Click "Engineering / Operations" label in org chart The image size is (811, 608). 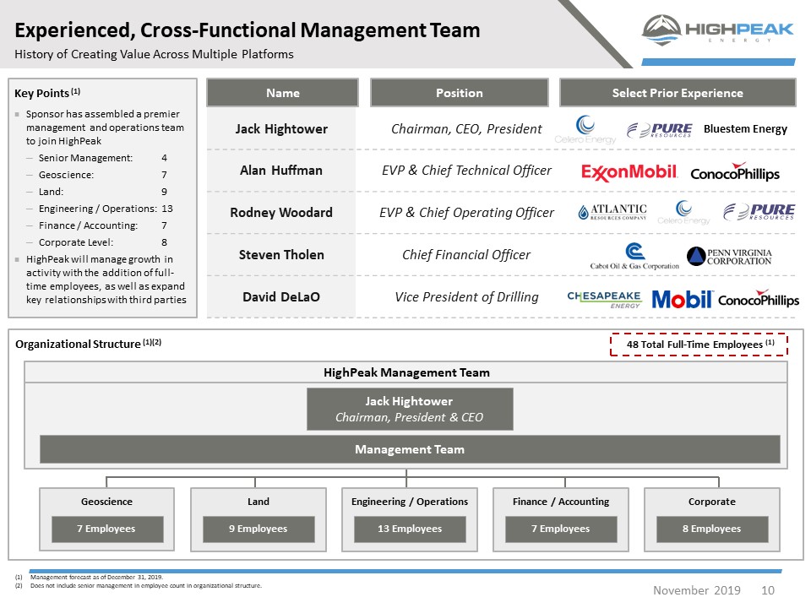(410, 502)
